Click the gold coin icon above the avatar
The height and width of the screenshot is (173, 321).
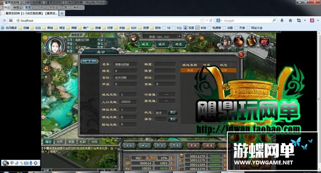click(x=45, y=38)
